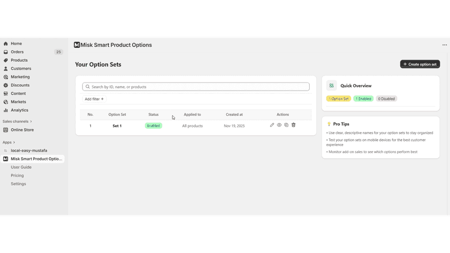The image size is (450, 253).
Task: Open the local-easy-mustafa app
Action: point(29,150)
